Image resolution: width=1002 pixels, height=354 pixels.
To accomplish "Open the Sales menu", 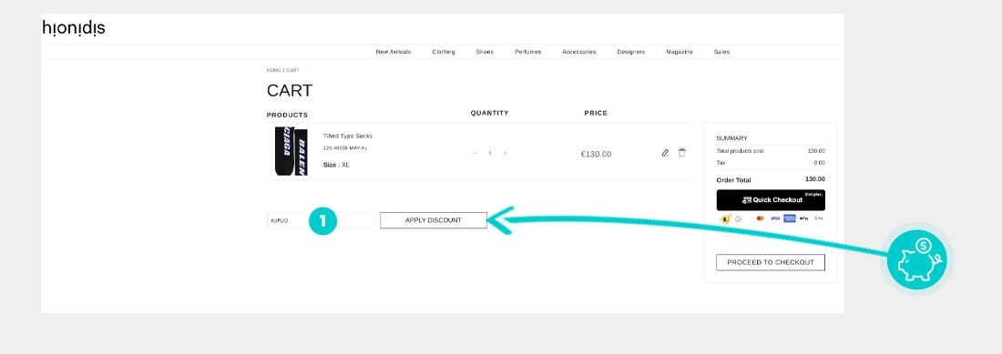I will (x=721, y=52).
